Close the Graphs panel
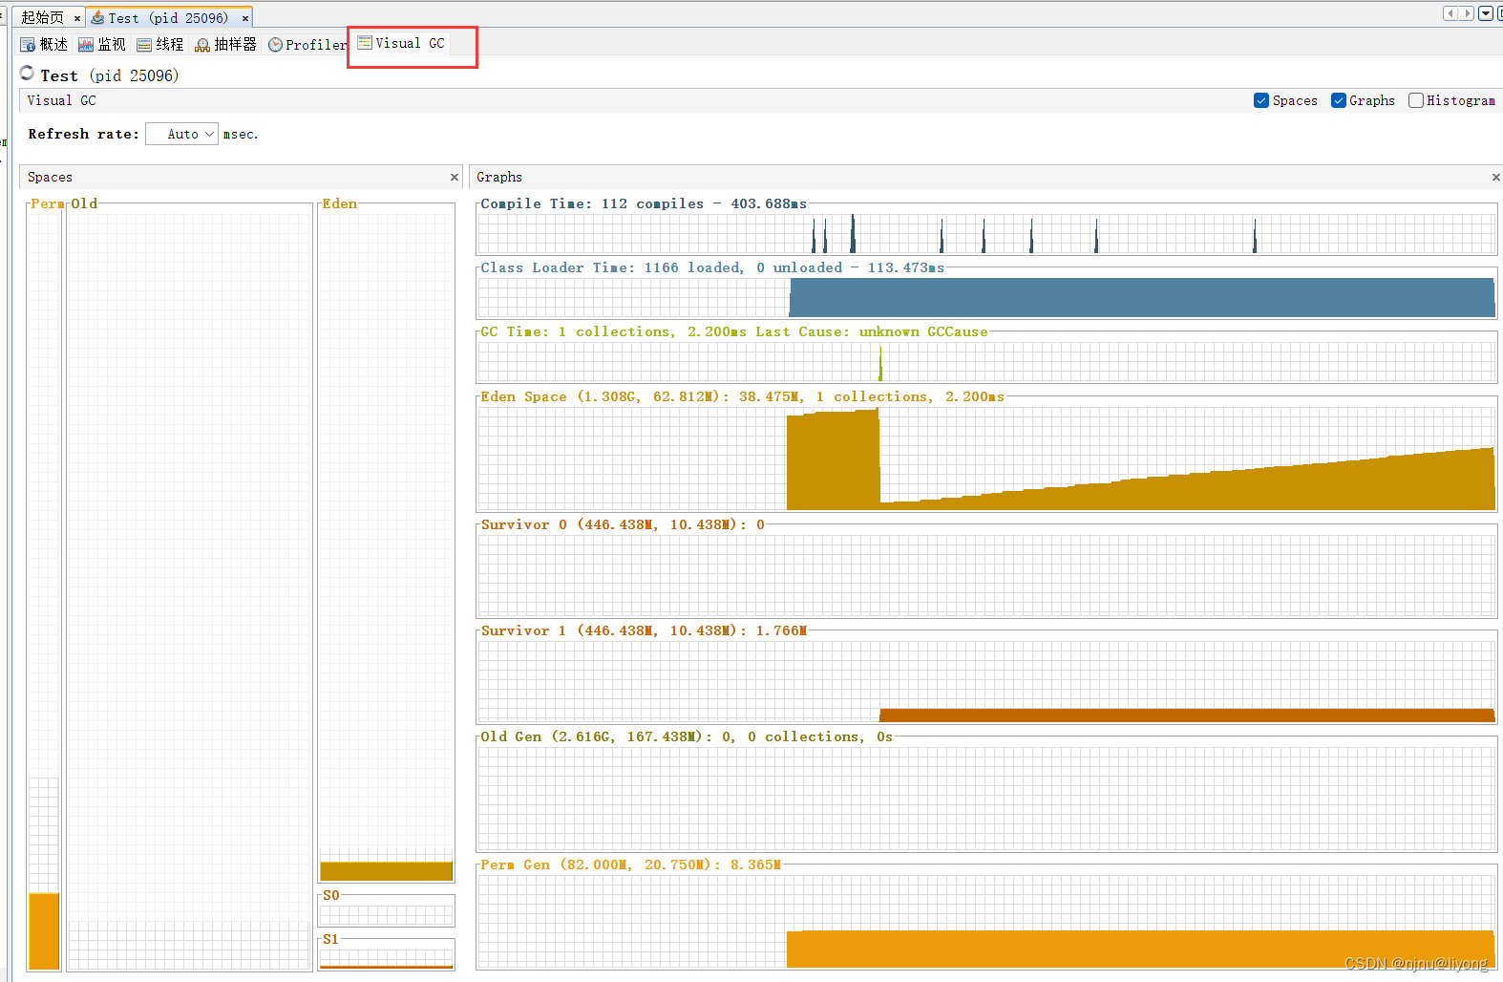 1495,177
